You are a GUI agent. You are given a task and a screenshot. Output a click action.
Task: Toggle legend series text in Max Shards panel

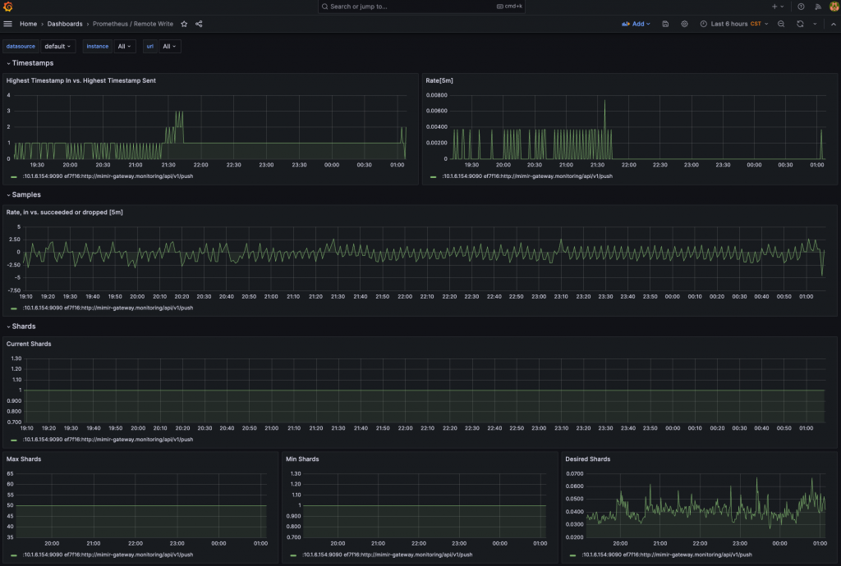tap(108, 555)
